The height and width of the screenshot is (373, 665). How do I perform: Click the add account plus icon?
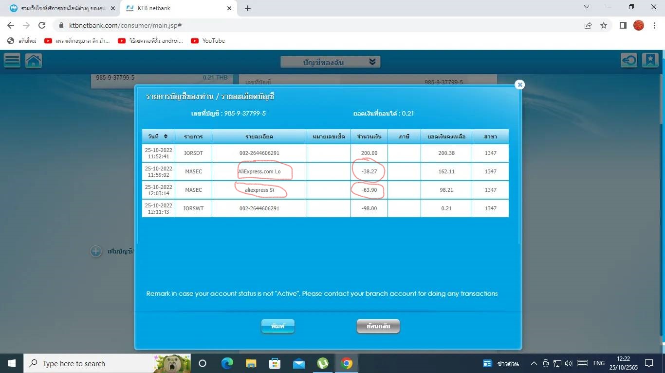(96, 251)
